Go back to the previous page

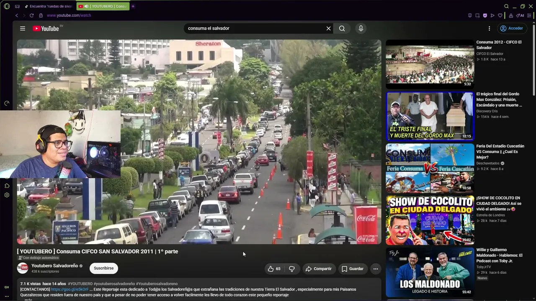(17, 15)
